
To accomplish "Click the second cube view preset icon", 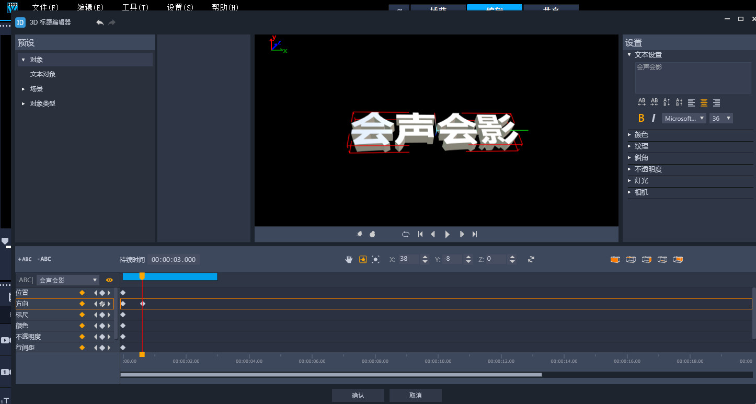I will (631, 259).
